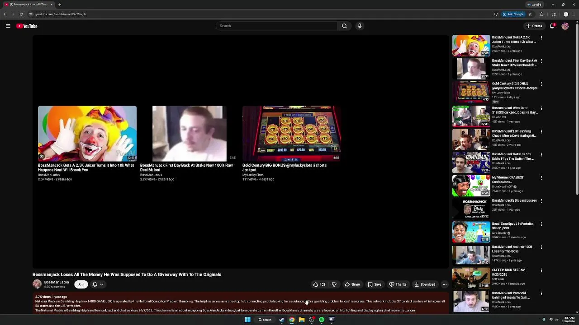This screenshot has width=579, height=325.
Task: Bookmark this page with the star icon
Action: tap(530, 14)
